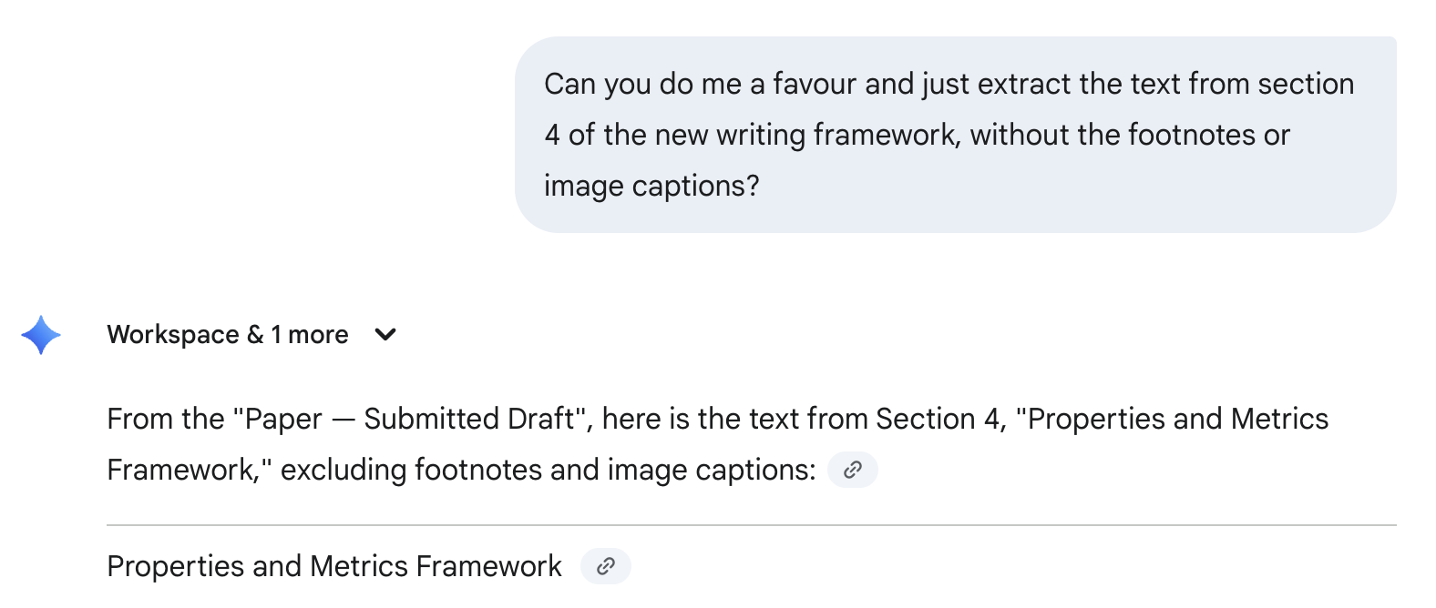Click '"Properties and Metrics' ending the first response line
Image resolution: width=1436 pixels, height=608 pixels.
(x=1172, y=419)
